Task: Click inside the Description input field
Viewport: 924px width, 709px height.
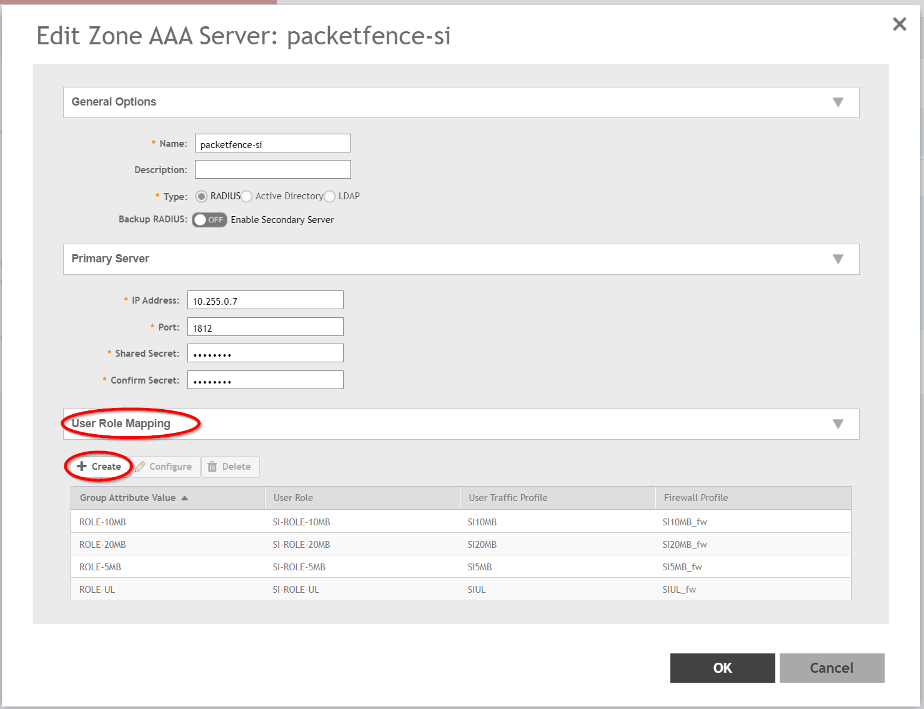Action: coord(272,169)
